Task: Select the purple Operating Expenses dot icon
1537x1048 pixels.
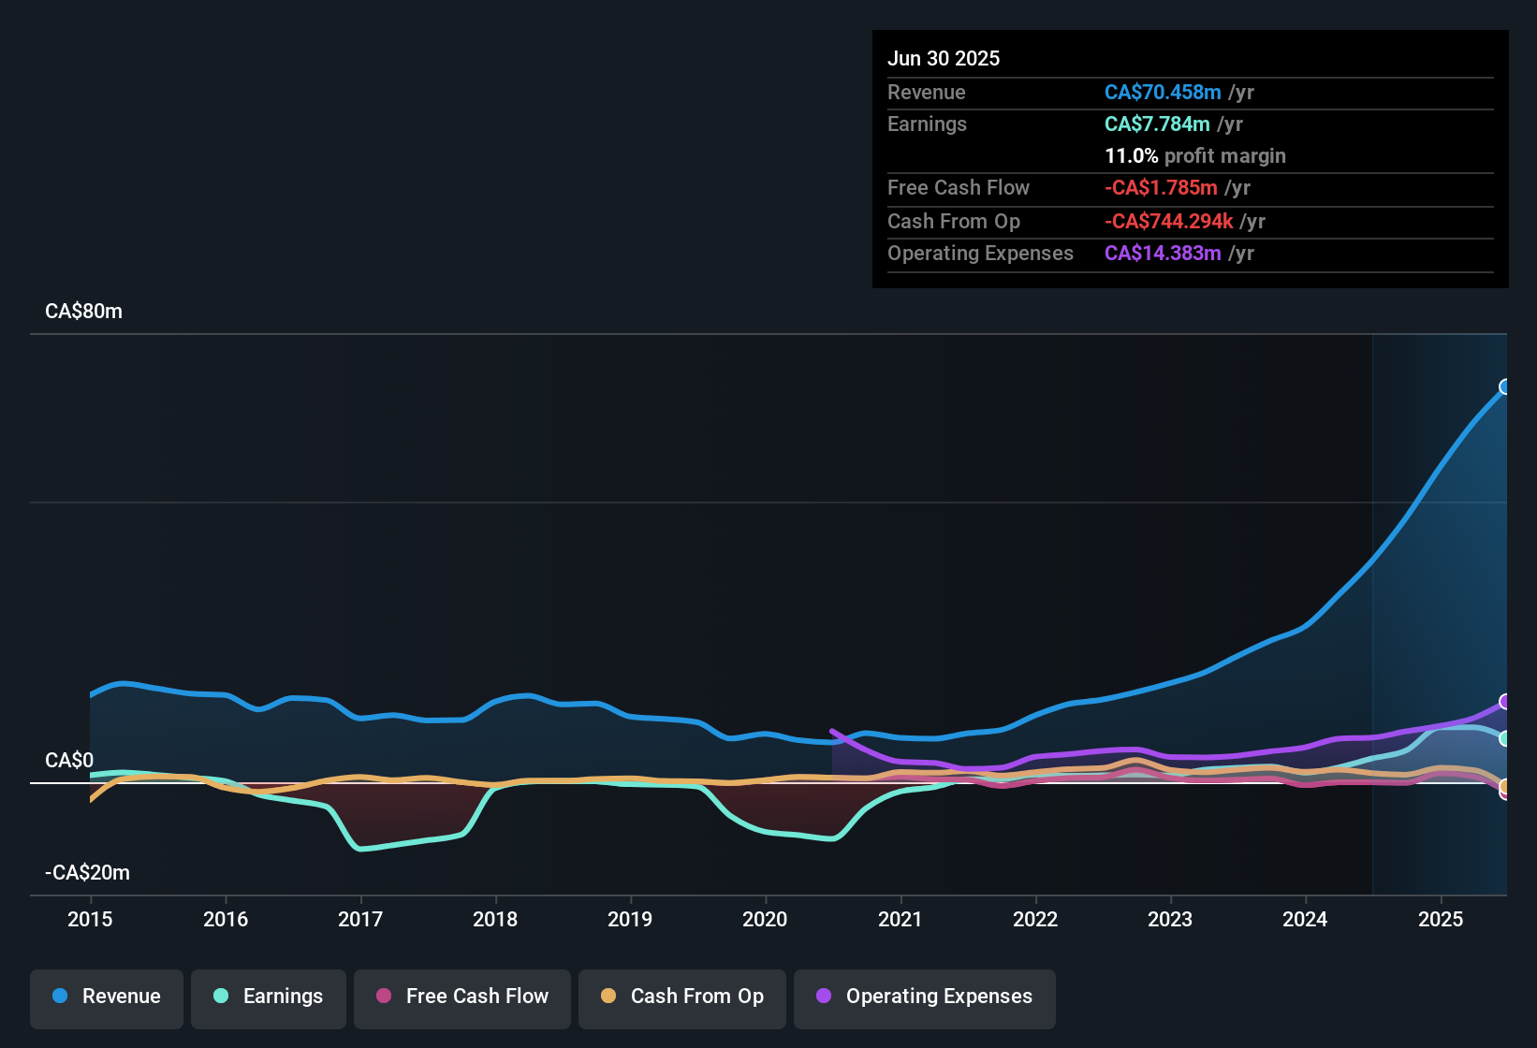Action: click(x=822, y=997)
